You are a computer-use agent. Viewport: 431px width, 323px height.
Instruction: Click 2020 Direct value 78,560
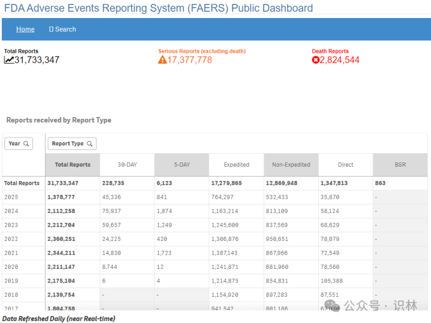click(x=329, y=267)
